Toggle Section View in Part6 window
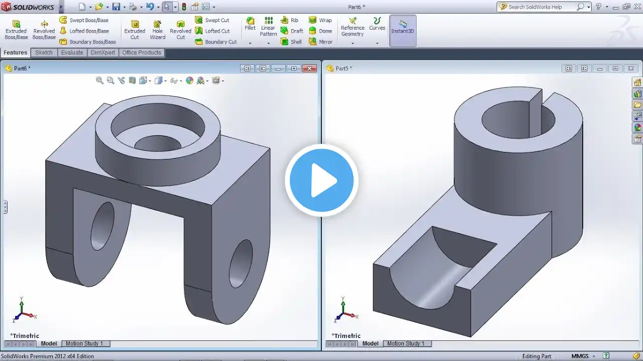This screenshot has width=643, height=361. point(132,80)
